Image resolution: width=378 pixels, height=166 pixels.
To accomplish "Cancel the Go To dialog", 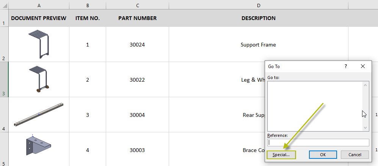I will (x=354, y=155).
